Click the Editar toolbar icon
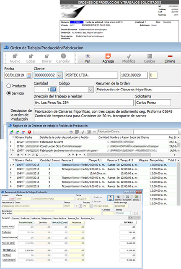181x269 pixels. tap(31, 58)
